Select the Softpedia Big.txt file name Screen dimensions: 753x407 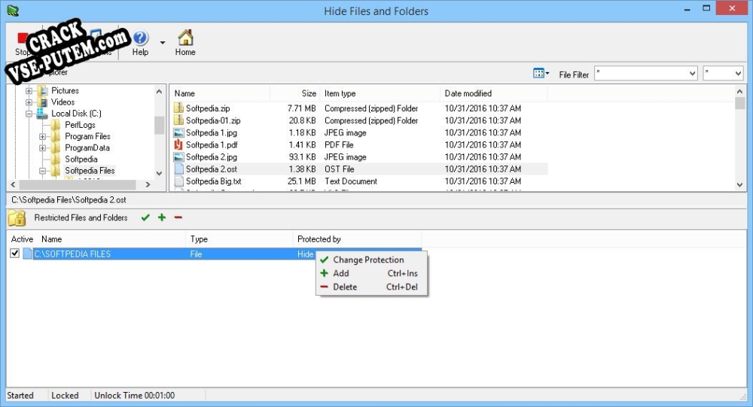(214, 181)
